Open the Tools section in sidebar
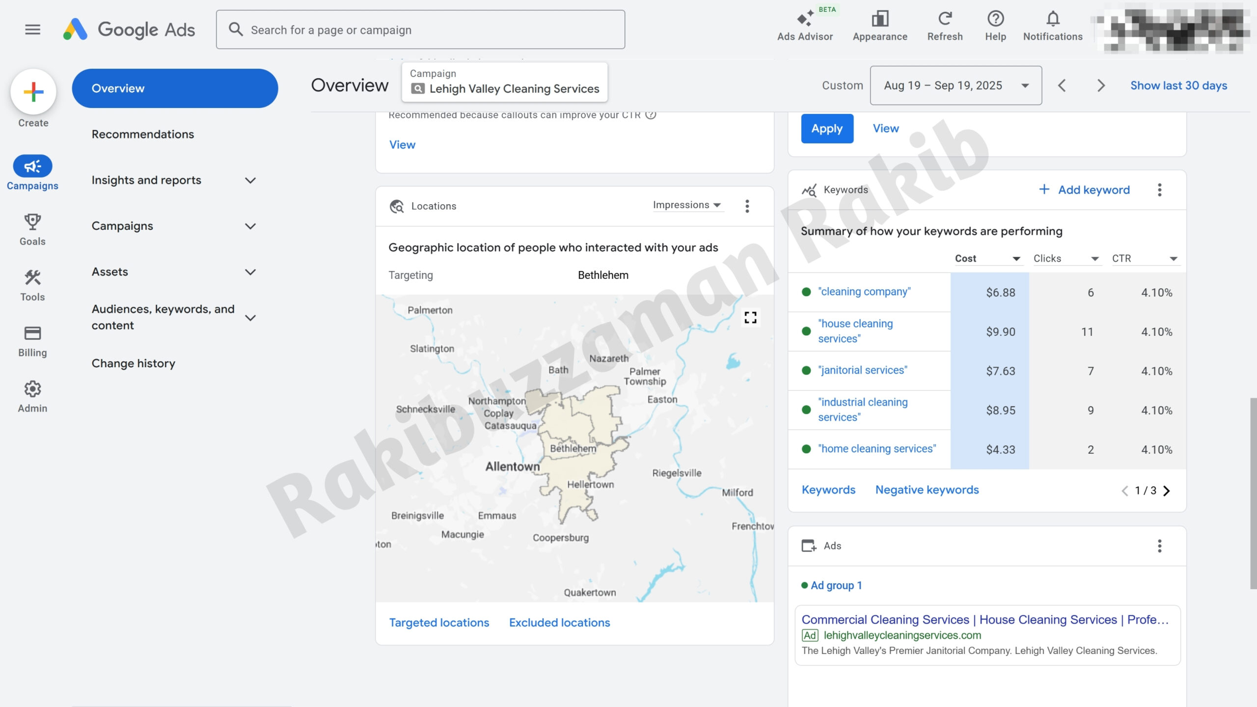This screenshot has width=1257, height=707. [x=32, y=285]
